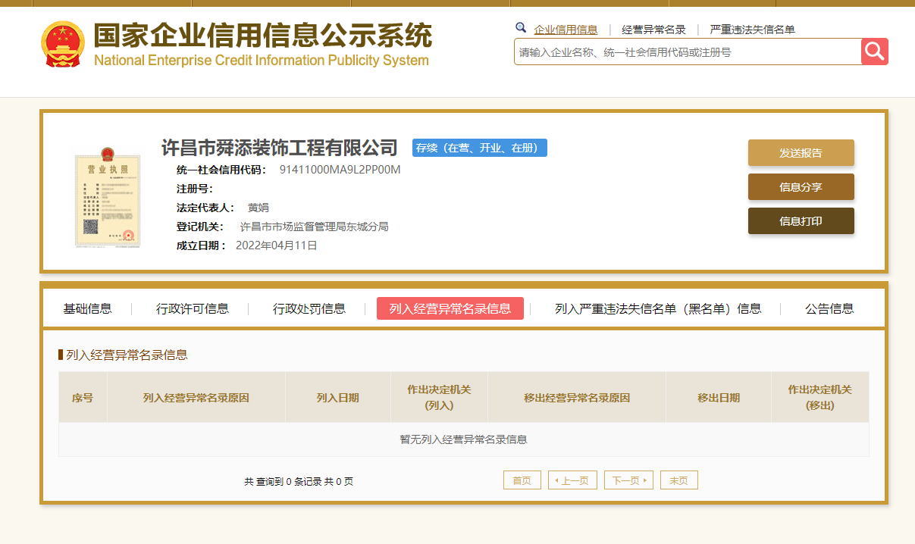915x544 pixels.
Task: Click the legal representative name 黄娟
Action: [x=258, y=208]
